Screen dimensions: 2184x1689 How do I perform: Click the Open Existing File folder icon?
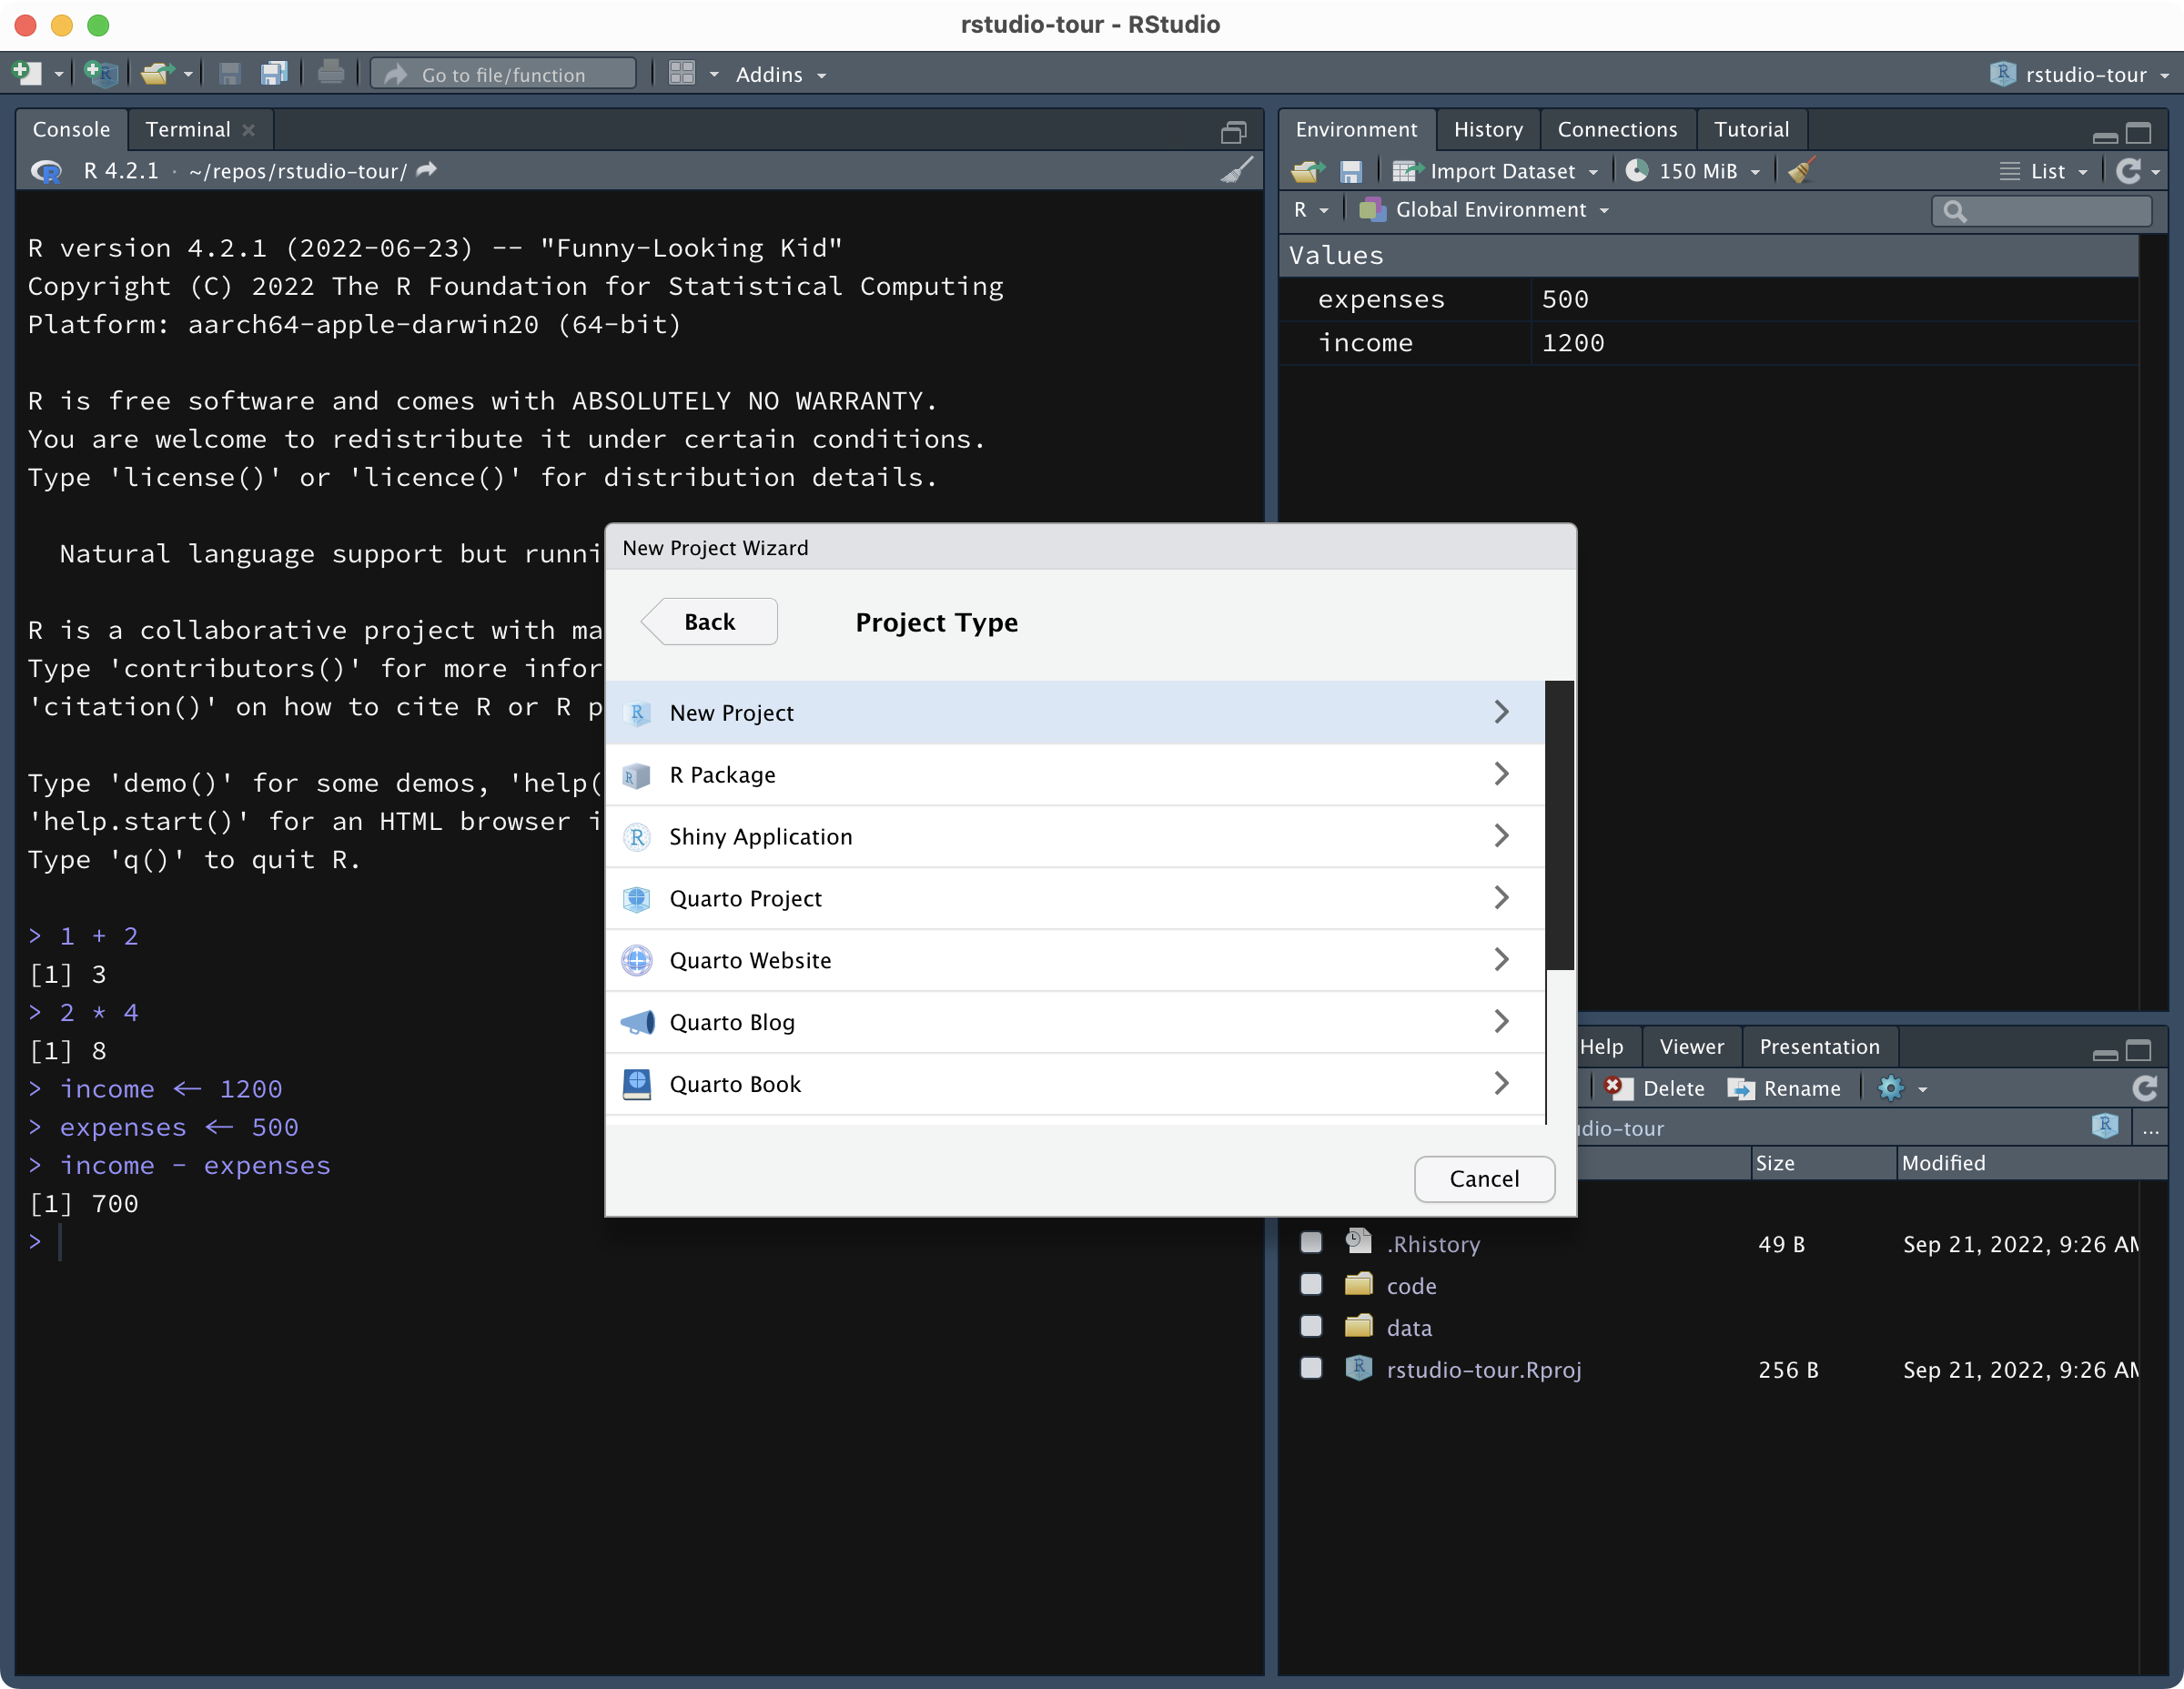[x=157, y=73]
